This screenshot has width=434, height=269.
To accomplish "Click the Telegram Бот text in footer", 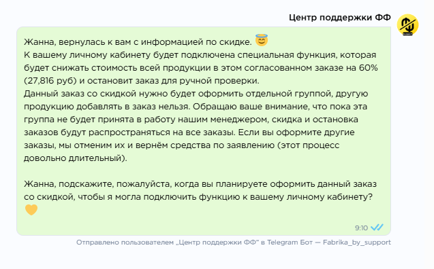I will tap(290, 243).
